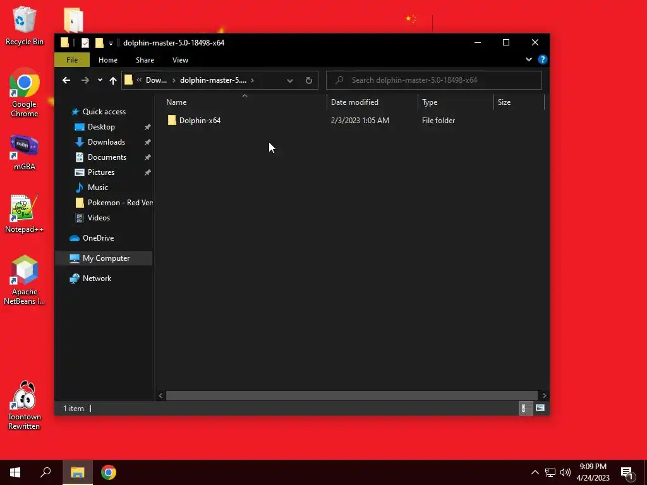Click dolphin-master-5... breadcrumb segment
This screenshot has width=647, height=485.
[x=213, y=80]
